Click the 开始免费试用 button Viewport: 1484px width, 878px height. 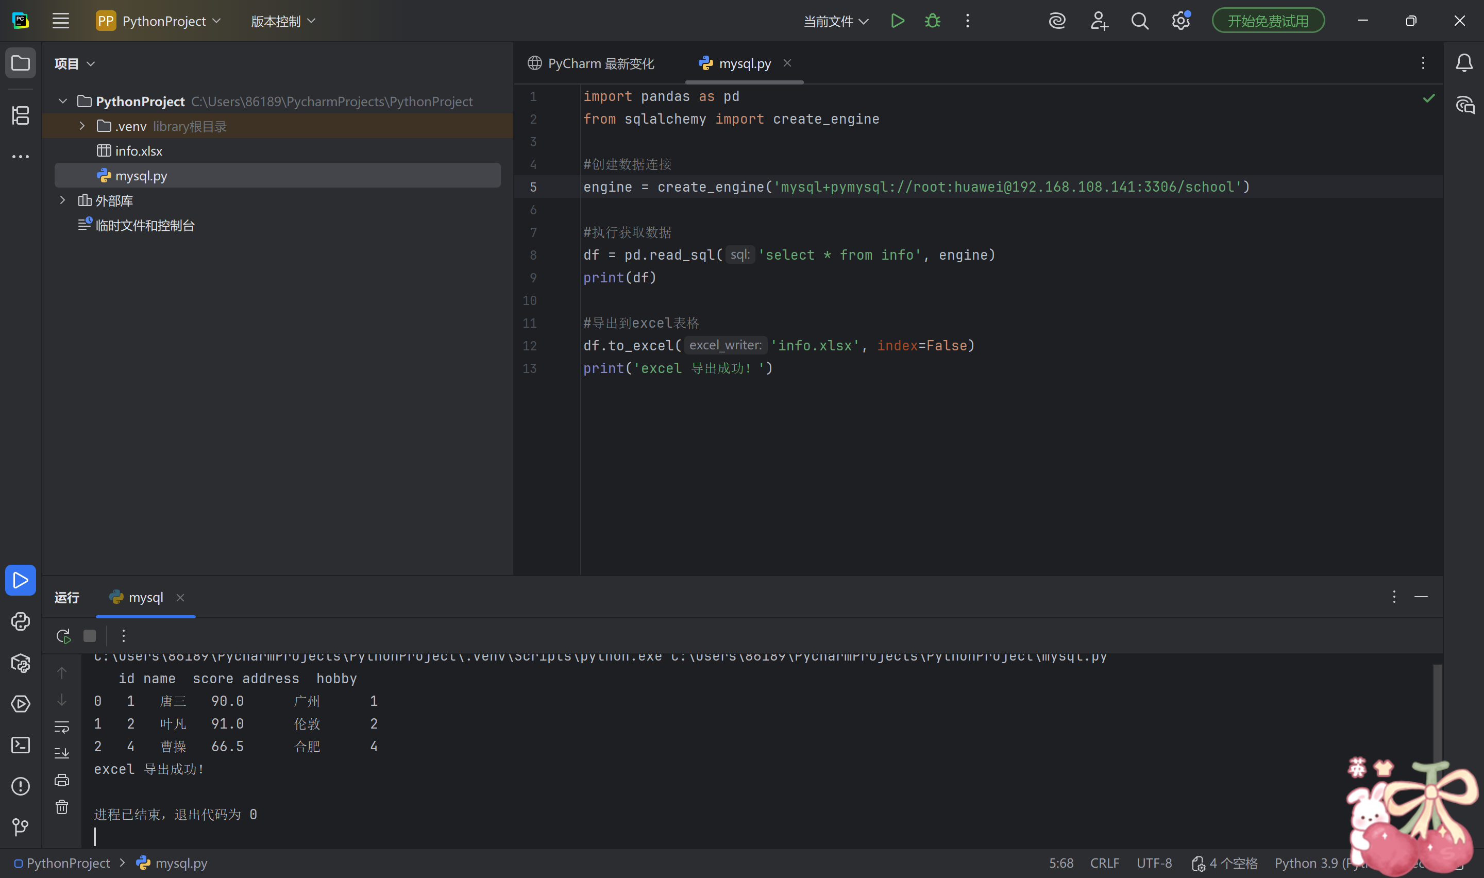[1268, 21]
